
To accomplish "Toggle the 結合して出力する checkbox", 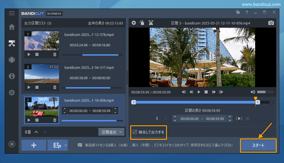I will pyautogui.click(x=135, y=132).
